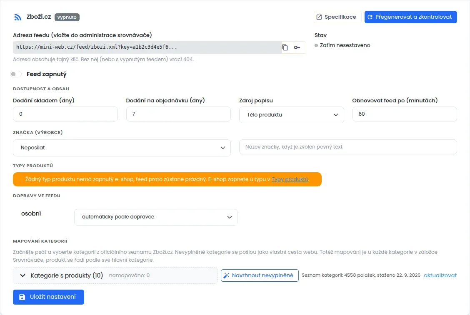Follow the Typy produktů link in warning
Screen dimensions: 470x315
click(x=290, y=179)
